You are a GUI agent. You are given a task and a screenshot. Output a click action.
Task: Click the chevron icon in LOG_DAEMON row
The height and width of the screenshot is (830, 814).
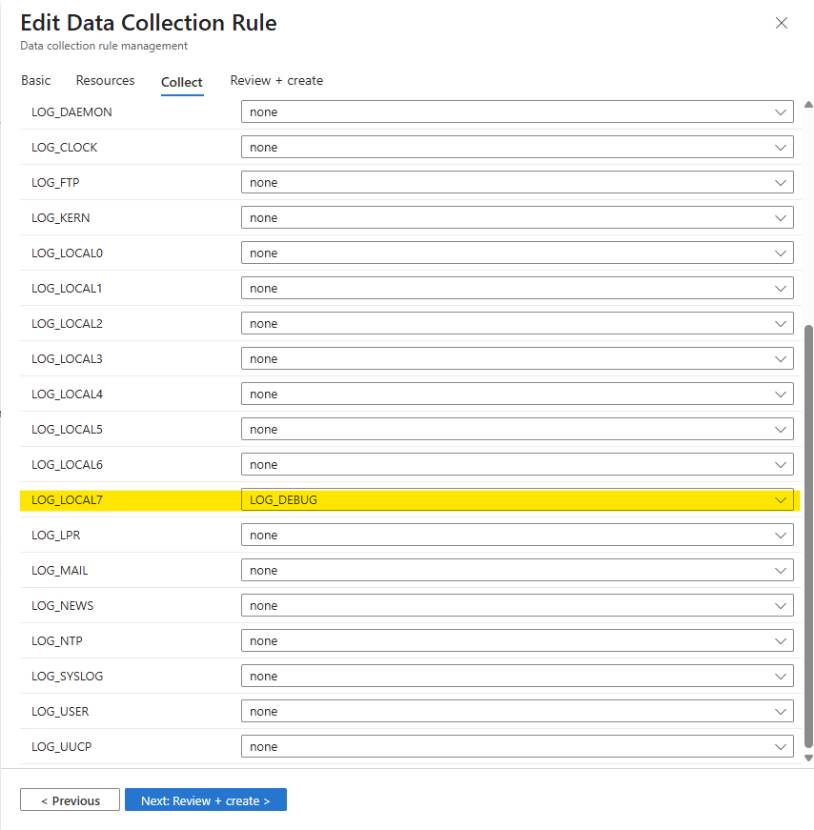click(782, 112)
